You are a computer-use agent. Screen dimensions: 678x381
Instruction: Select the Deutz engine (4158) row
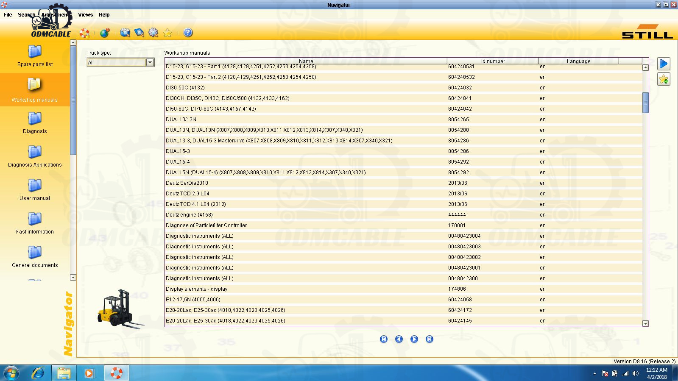[404, 215]
